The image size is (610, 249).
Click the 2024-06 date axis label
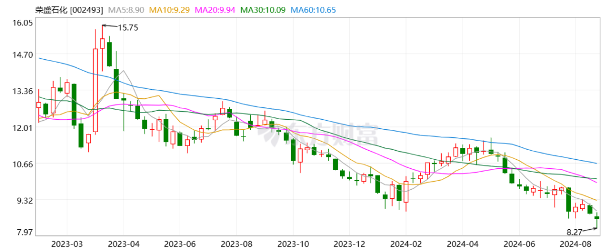tap(518, 243)
